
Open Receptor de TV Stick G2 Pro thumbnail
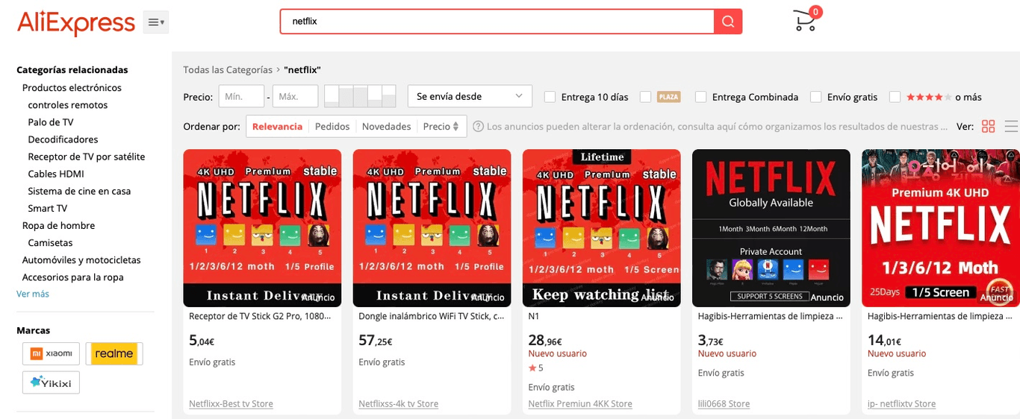(262, 228)
